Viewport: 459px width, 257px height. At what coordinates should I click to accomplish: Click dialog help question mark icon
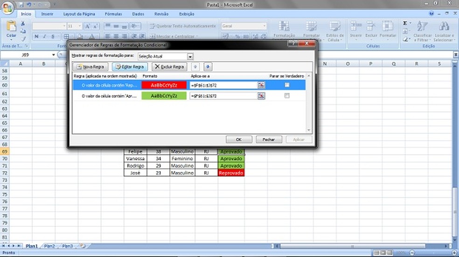[x=293, y=43]
